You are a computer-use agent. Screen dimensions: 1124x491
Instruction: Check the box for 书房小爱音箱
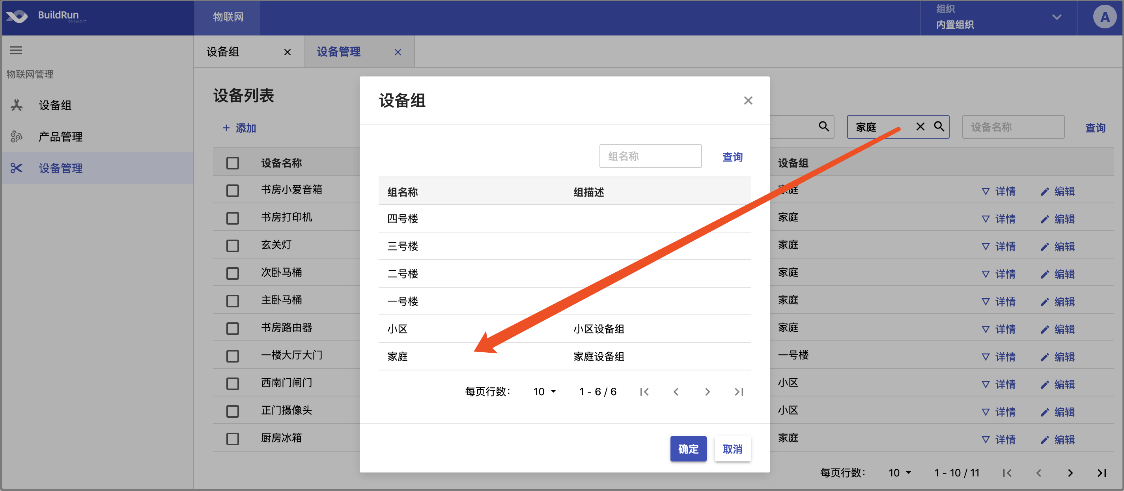pos(233,191)
